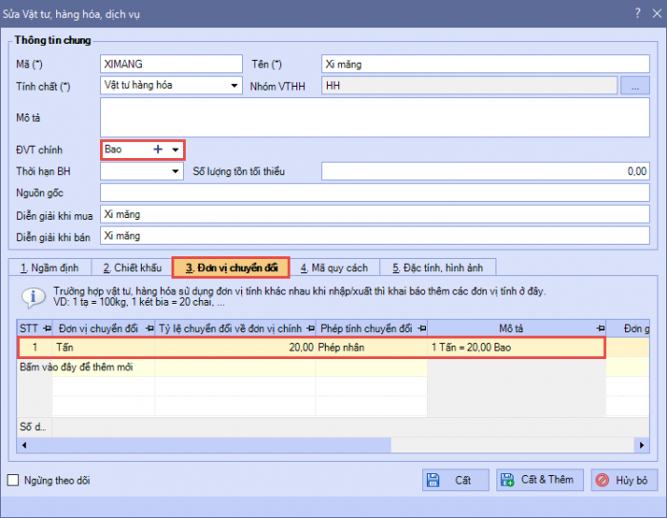Screen dimensions: 667x518
Task: Go to the Chiết khấu tab
Action: tap(131, 268)
